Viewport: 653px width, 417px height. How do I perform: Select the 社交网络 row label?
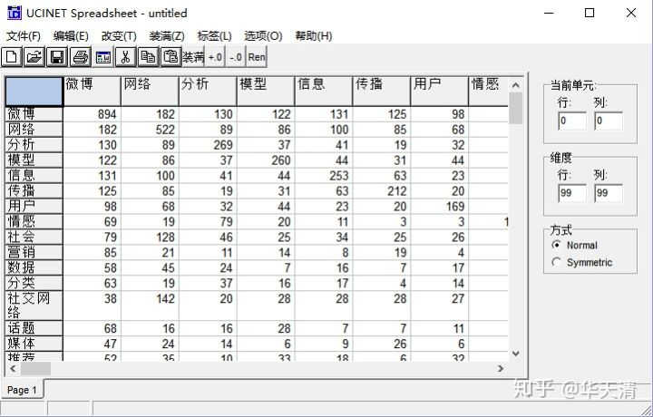coord(34,305)
